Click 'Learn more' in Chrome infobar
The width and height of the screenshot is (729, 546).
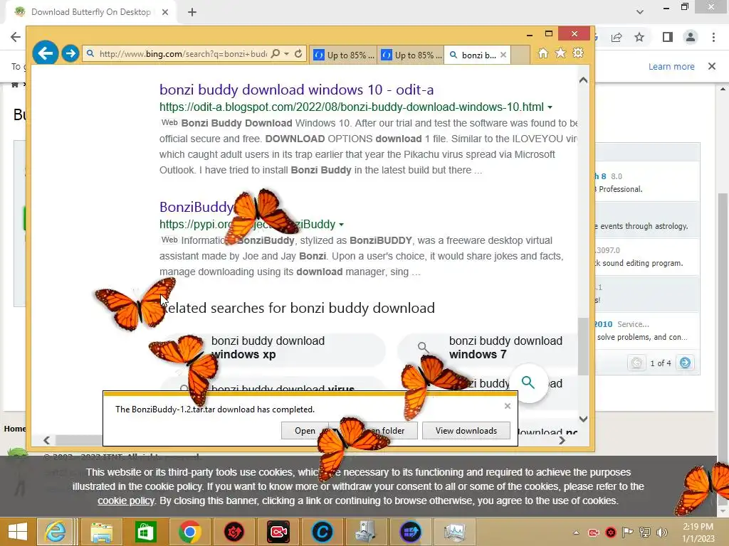(671, 66)
